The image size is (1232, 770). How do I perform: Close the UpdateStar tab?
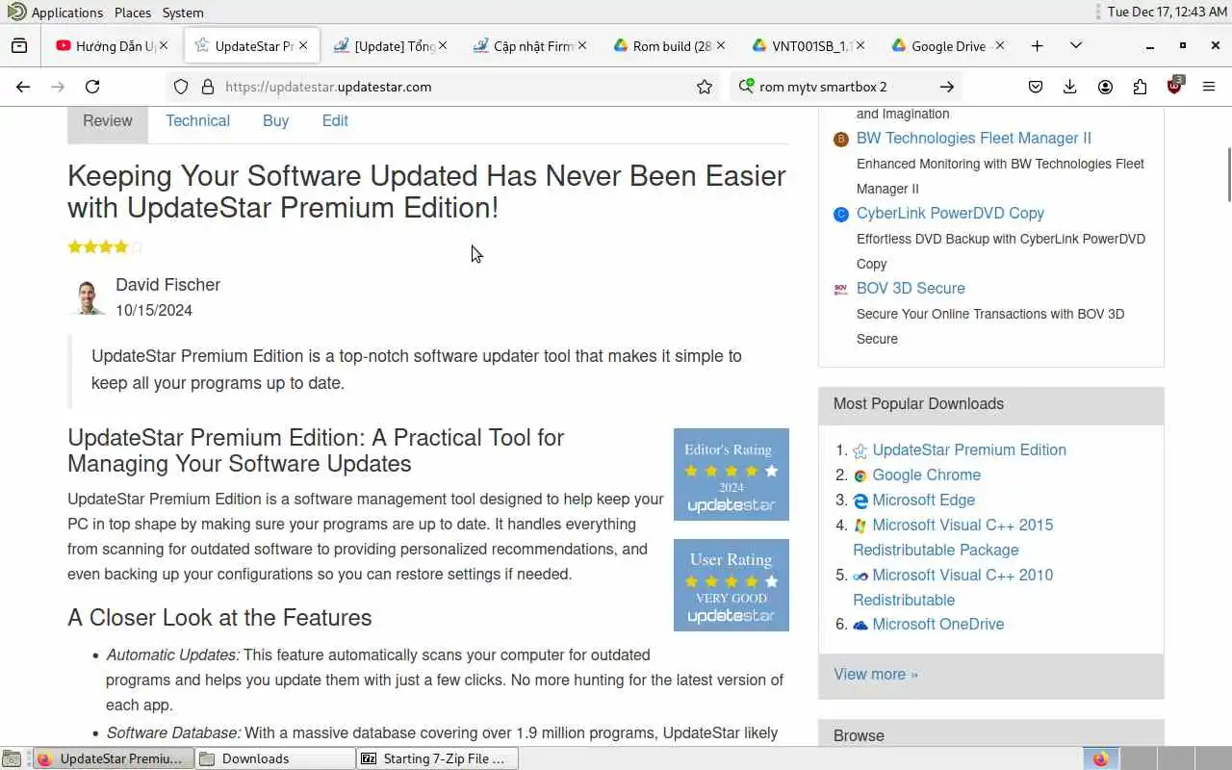coord(304,45)
